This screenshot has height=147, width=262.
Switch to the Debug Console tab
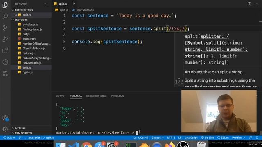tap(97, 96)
